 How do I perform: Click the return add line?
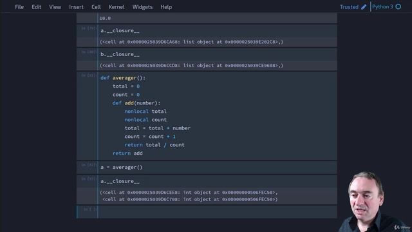127,153
